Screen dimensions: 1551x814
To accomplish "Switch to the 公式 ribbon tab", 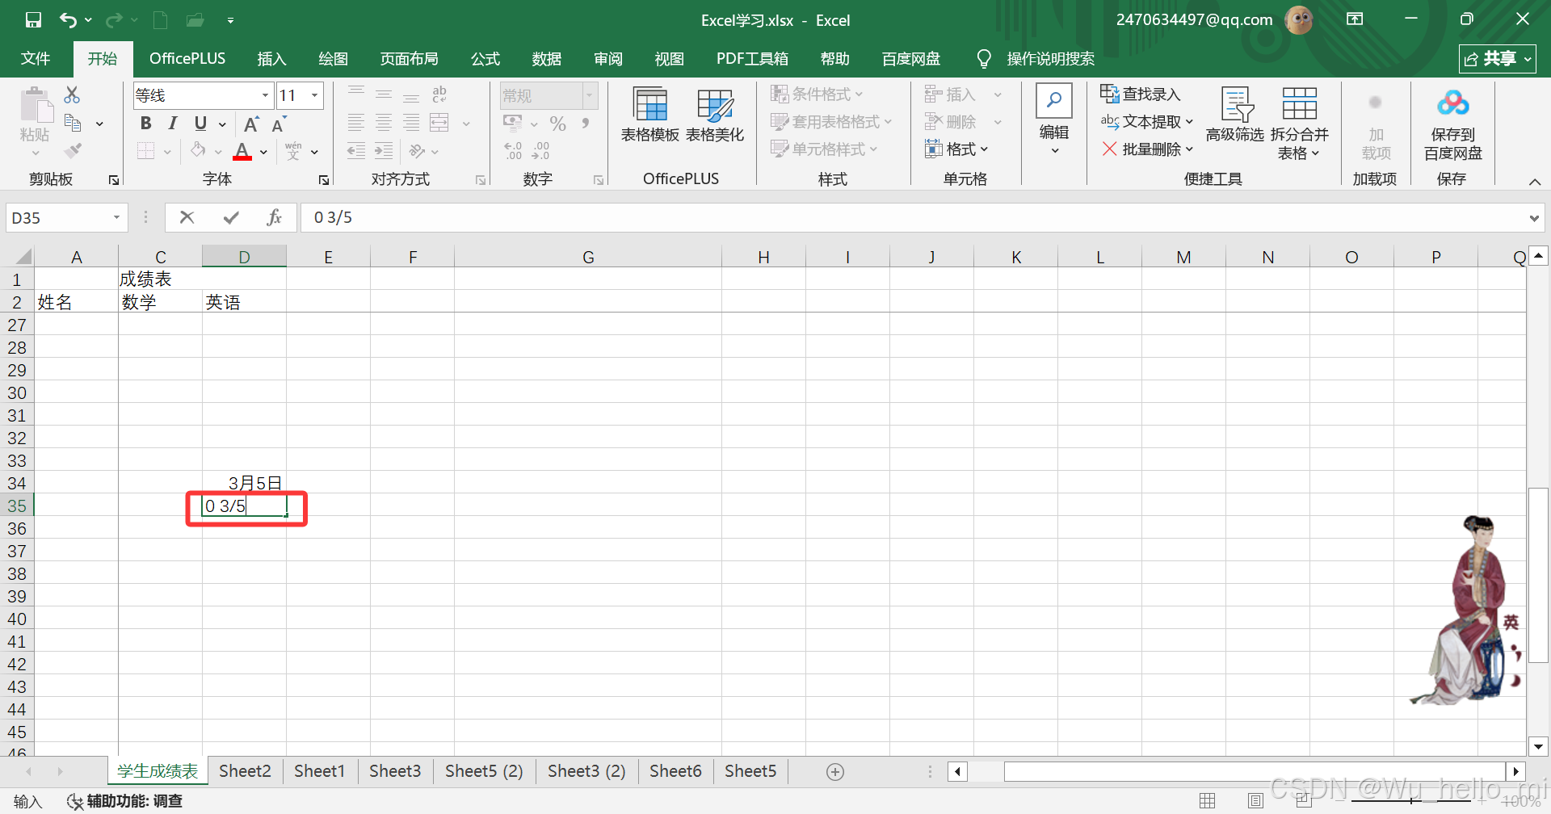I will click(x=485, y=59).
